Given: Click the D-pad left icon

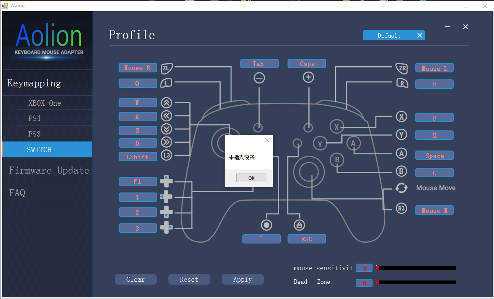Looking at the screenshot, I should [166, 197].
